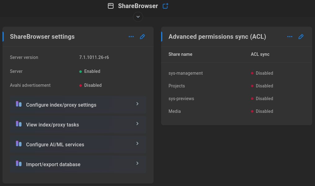The height and width of the screenshot is (186, 315).
Task: Click the Server Enabled status
Action: (90, 71)
